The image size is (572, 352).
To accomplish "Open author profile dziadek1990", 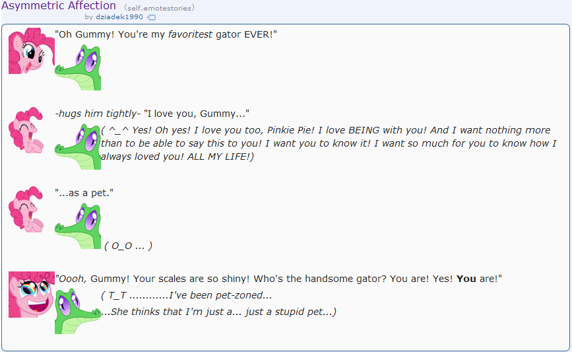I will pos(119,17).
